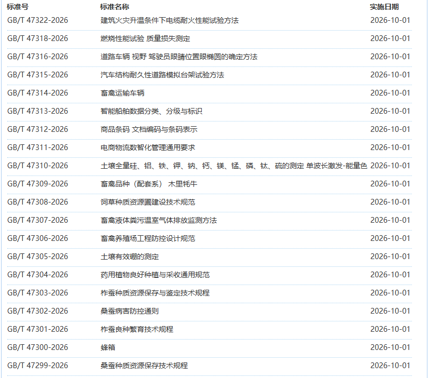Select GB/T 47308-2026 standard number

(37, 202)
